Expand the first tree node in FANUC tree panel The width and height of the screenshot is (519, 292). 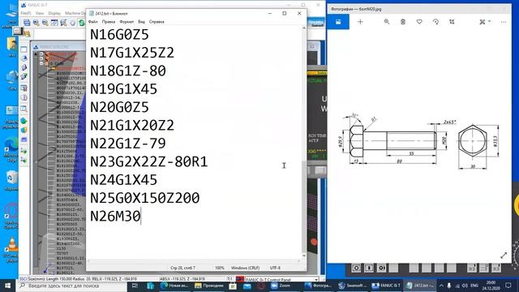point(41,54)
